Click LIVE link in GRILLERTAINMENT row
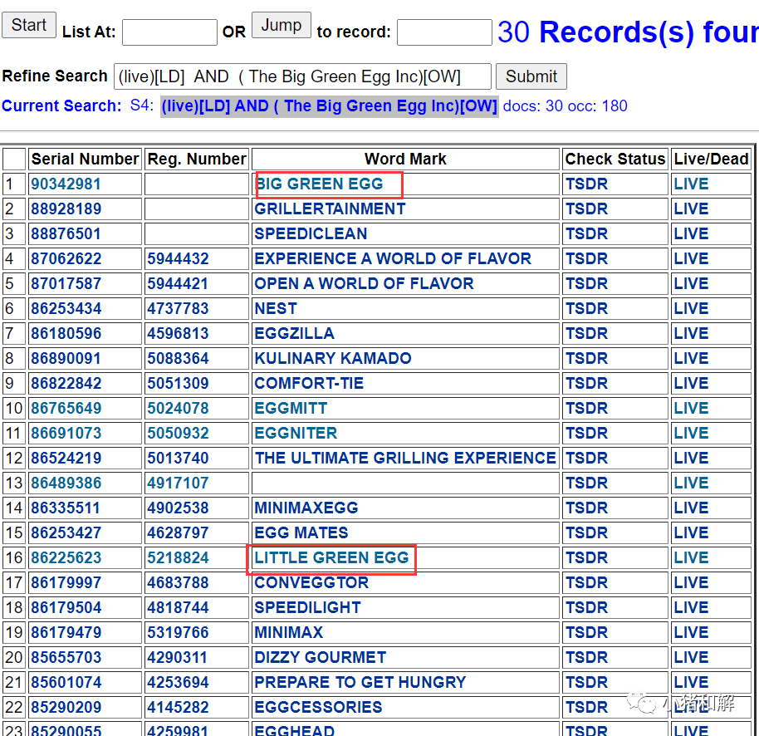The image size is (759, 736). (691, 209)
